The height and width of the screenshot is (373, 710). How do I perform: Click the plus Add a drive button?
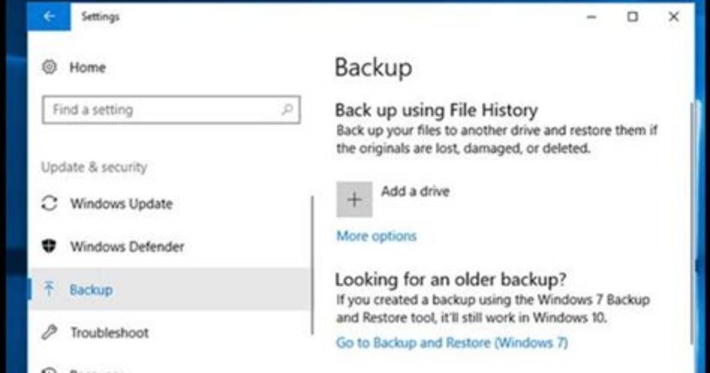354,200
